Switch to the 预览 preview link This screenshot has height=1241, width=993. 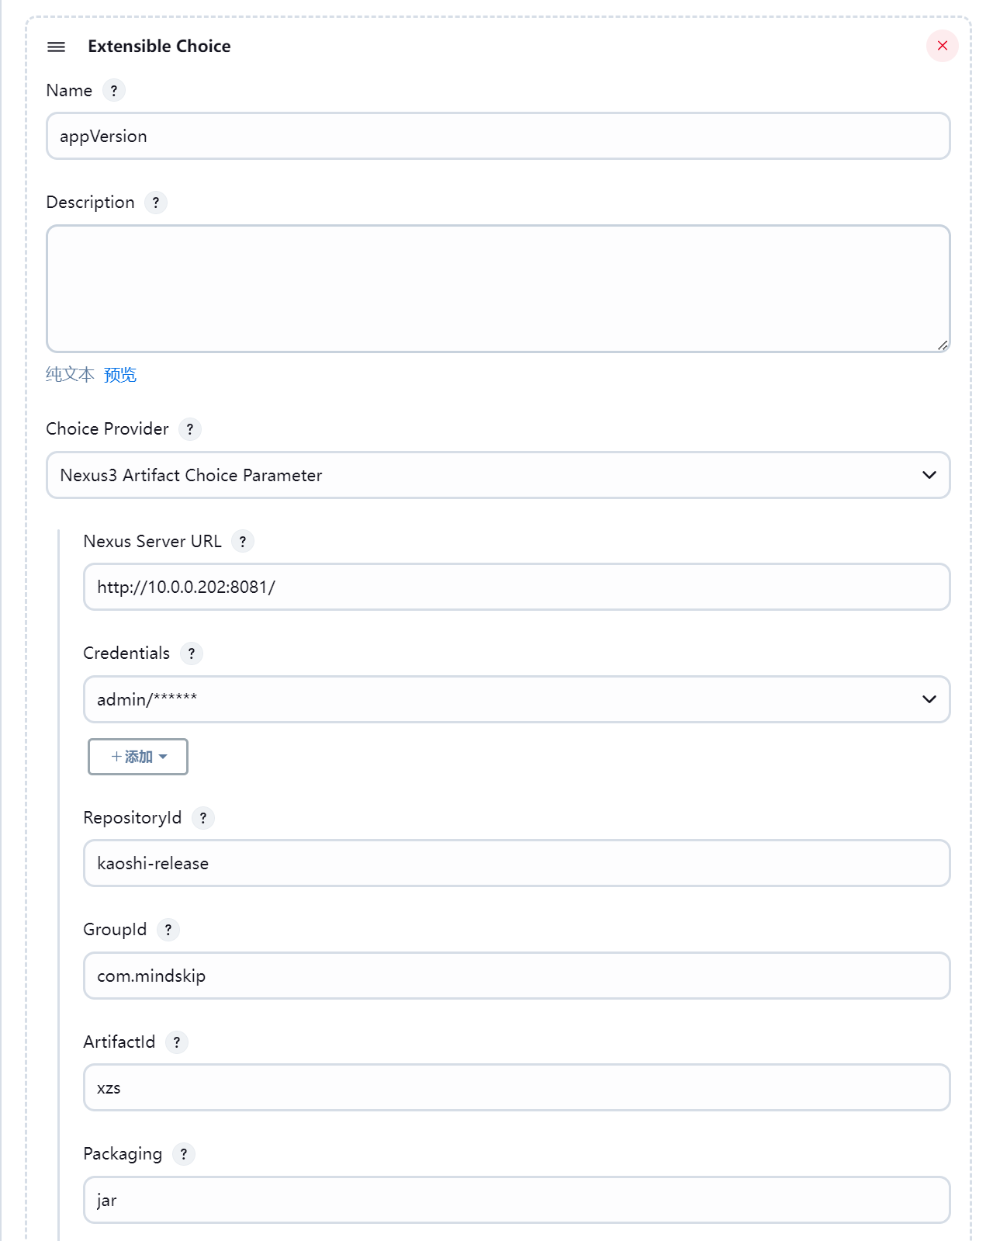(120, 375)
